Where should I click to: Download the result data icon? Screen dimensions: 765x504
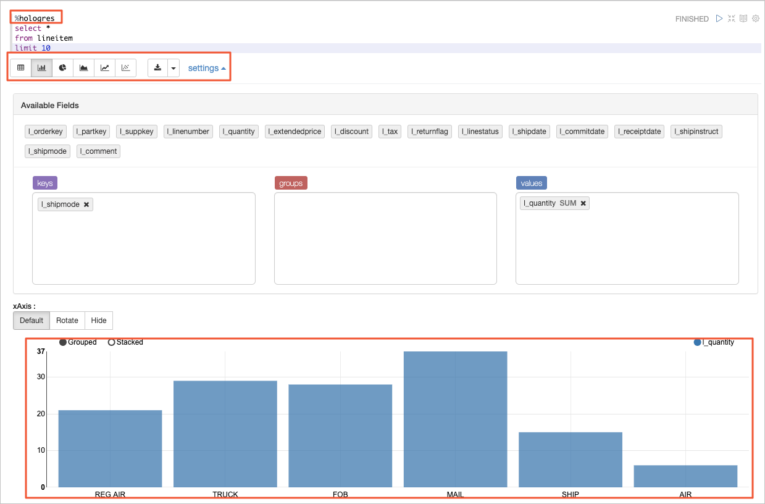click(x=158, y=68)
